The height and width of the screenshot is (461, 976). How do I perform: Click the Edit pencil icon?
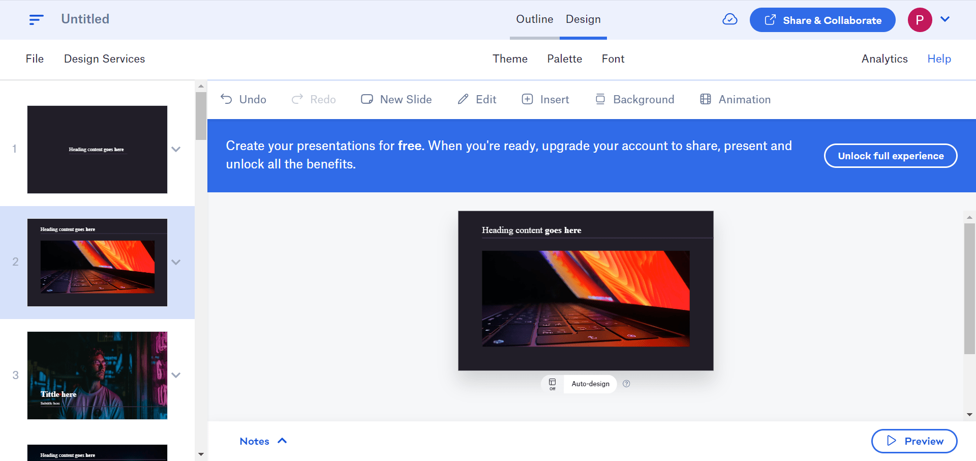click(x=463, y=99)
